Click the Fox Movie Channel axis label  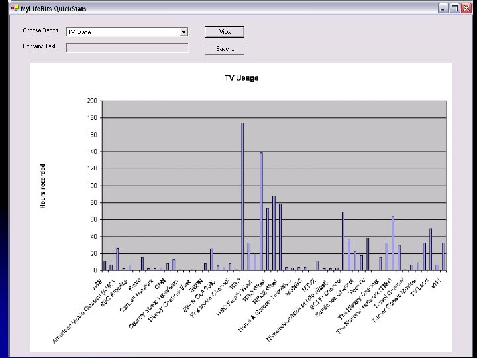(209, 298)
